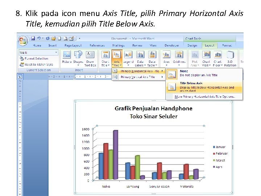Click the Office button orb

coord(22,41)
